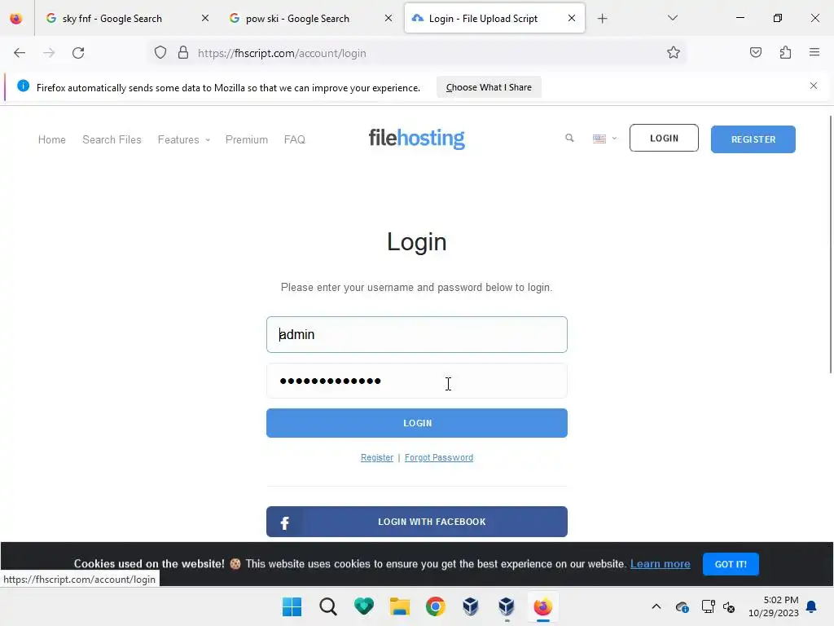Viewport: 834px width, 626px height.
Task: Open the Firefox extensions puzzle icon
Action: [x=786, y=53]
